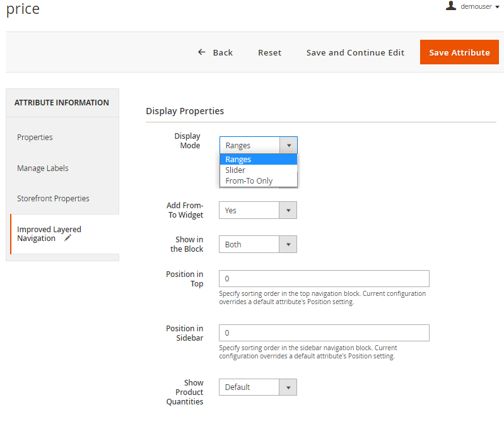Open the Manage Labels tab
This screenshot has width=504, height=436.
click(x=43, y=168)
